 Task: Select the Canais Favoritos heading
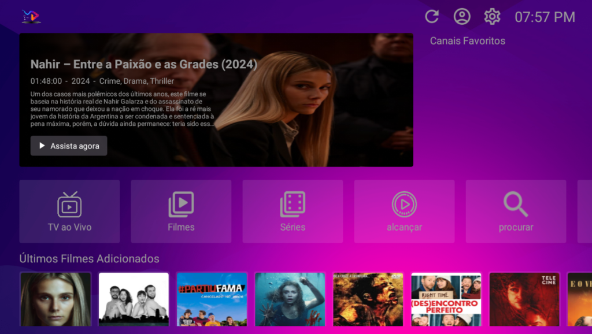467,41
